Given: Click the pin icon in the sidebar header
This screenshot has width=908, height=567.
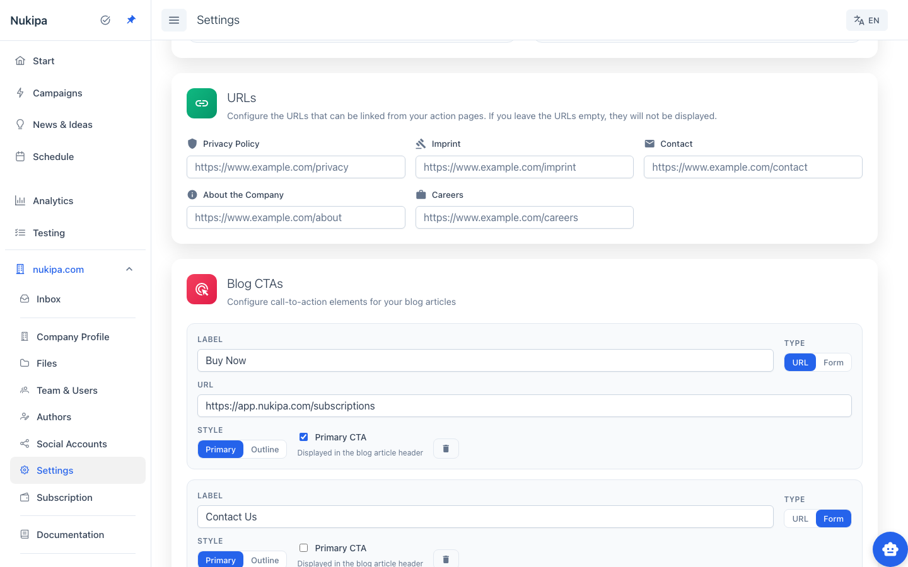Looking at the screenshot, I should coord(131,20).
